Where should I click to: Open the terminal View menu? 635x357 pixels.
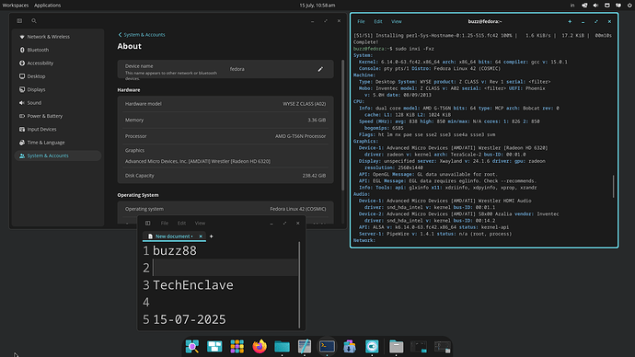(x=396, y=21)
